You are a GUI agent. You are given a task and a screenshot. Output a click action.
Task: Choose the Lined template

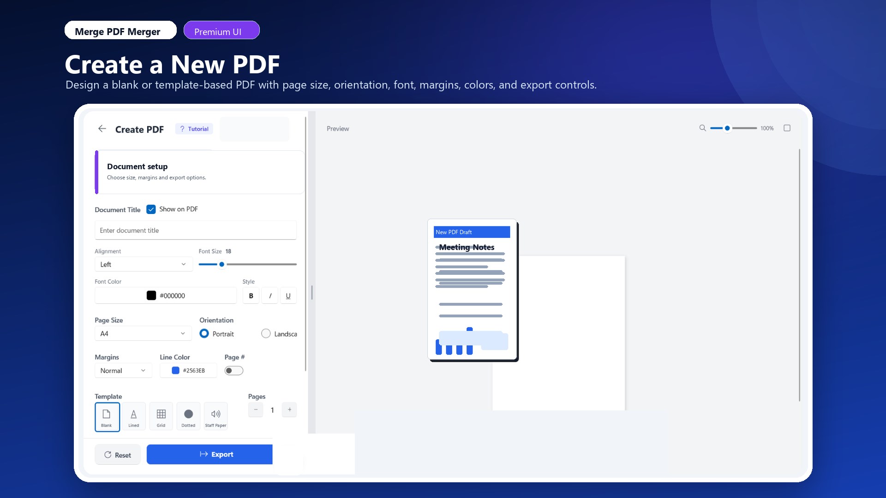click(134, 417)
